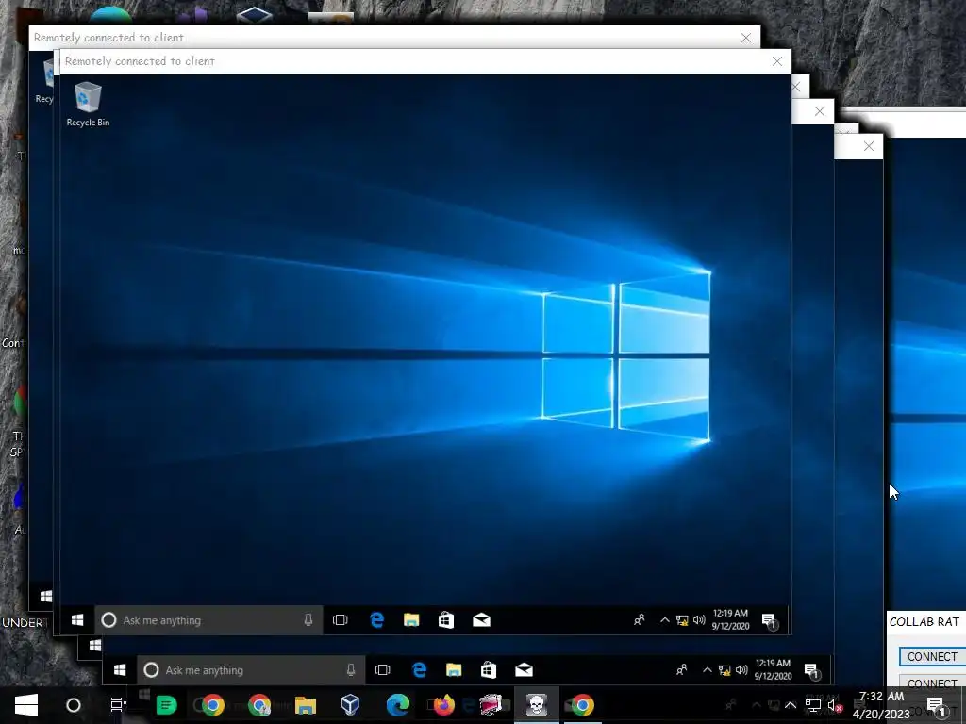966x724 pixels.
Task: Launch Edge on the lower rear remote taskbar
Action: [420, 670]
